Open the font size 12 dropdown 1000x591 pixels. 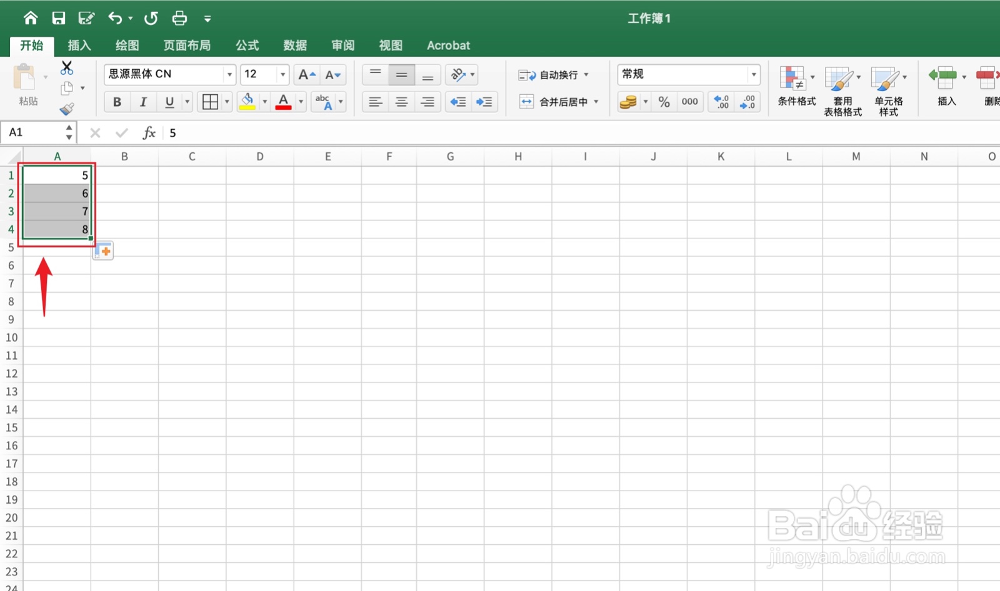282,74
